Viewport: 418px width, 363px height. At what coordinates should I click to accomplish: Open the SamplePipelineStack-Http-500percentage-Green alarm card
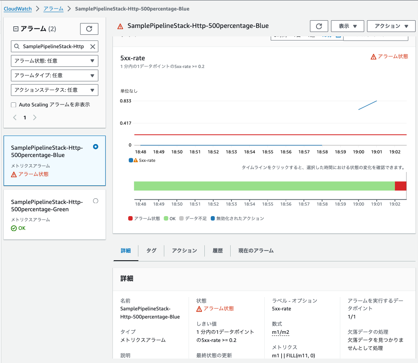55,214
